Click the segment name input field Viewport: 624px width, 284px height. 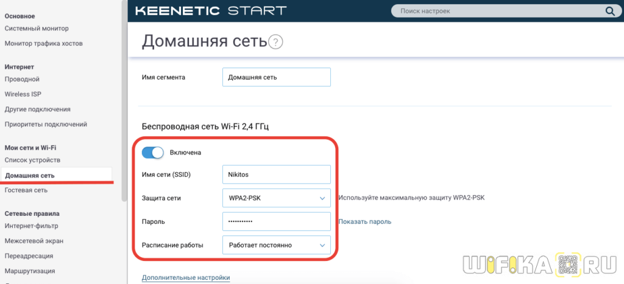(x=276, y=77)
